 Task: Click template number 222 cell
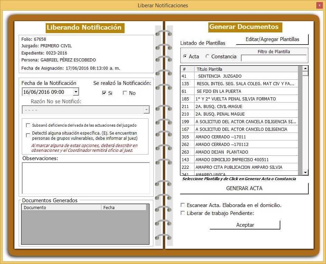pyautogui.click(x=187, y=167)
